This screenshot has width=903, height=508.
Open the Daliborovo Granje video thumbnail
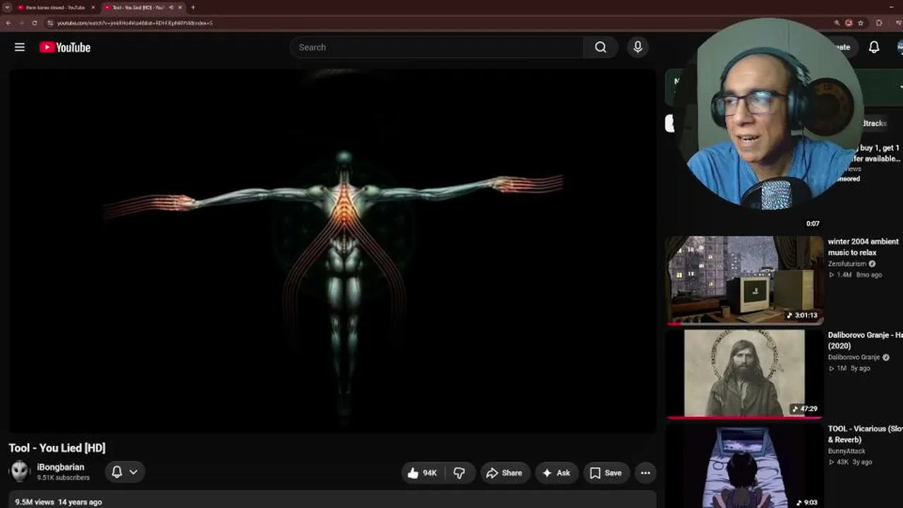744,373
